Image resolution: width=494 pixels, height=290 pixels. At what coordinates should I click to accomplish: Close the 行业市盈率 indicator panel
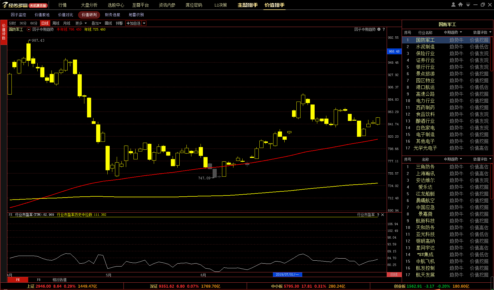(x=383, y=215)
